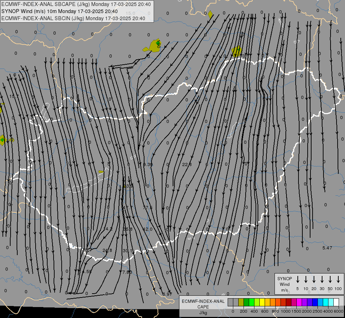
Task: Pick the pure yellow CAPE legend swatch
Action: point(262,302)
